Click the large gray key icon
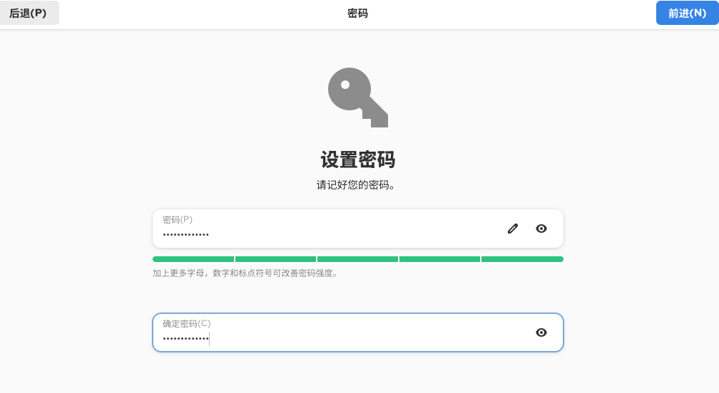Screen dimensions: 719x393 click(x=358, y=98)
